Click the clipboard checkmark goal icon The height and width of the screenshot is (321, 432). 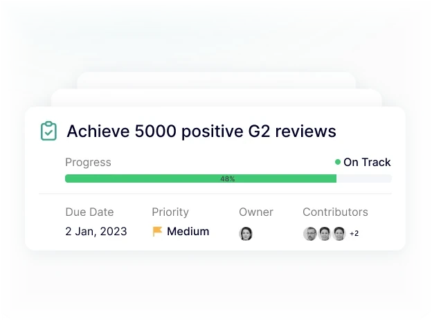point(48,131)
